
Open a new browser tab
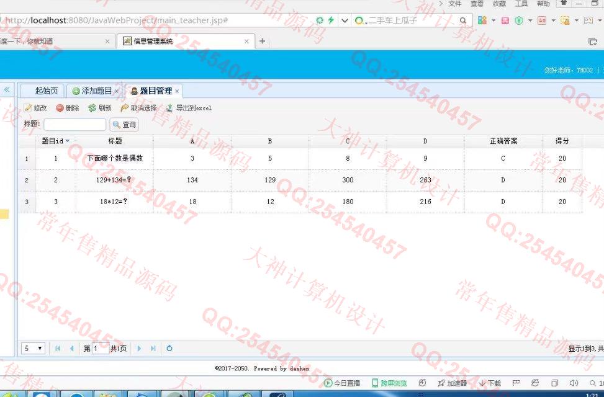(x=263, y=41)
